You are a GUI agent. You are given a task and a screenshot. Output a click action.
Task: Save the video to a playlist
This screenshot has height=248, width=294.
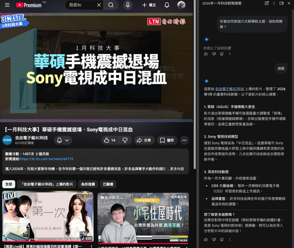coord(167,140)
